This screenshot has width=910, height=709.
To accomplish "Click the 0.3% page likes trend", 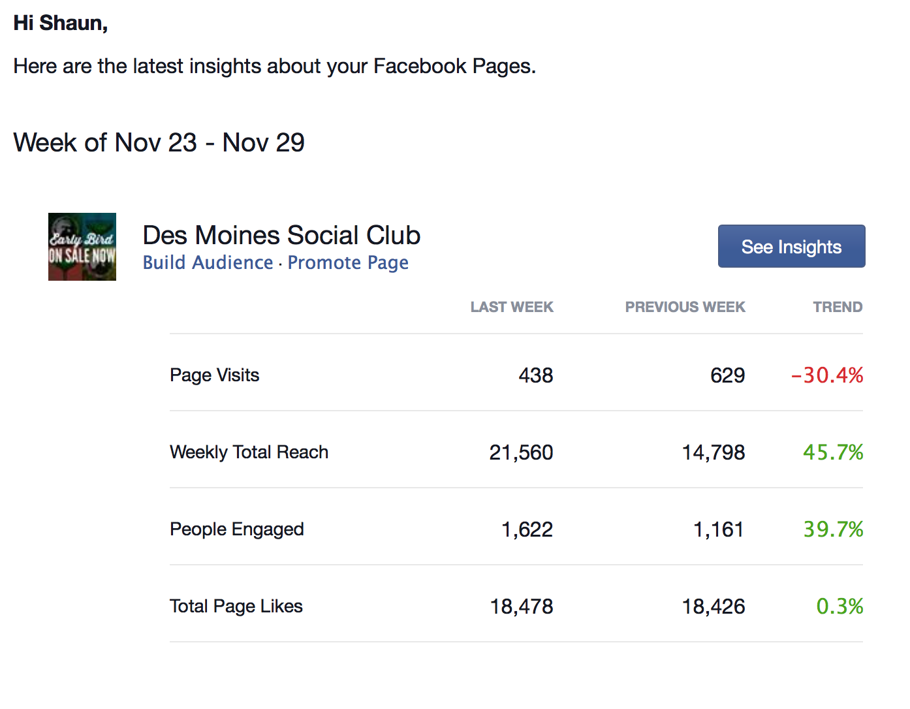I will tap(839, 607).
